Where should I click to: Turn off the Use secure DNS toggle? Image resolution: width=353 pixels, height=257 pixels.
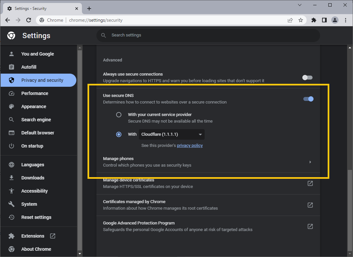(308, 99)
